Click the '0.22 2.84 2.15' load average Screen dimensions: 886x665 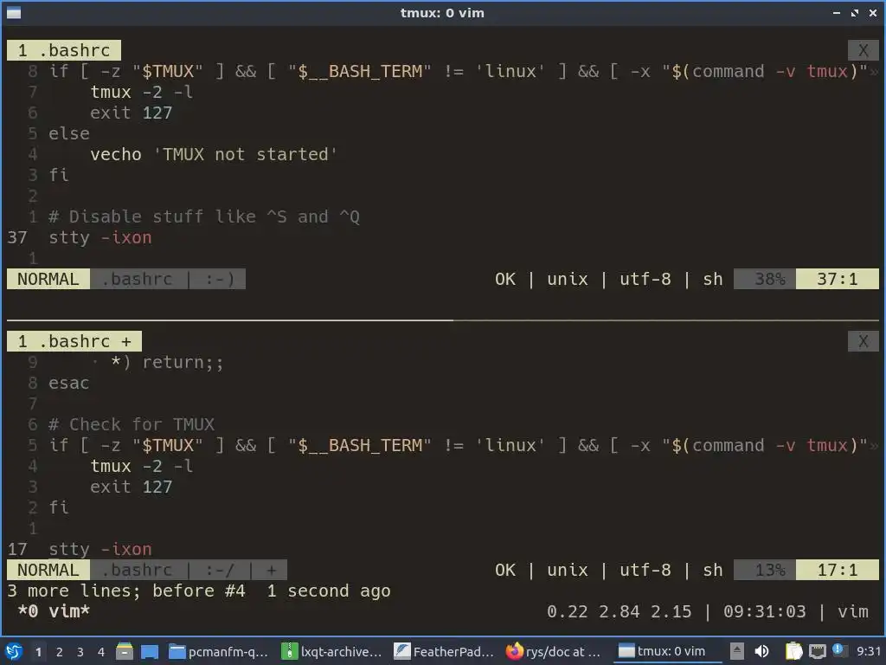619,611
